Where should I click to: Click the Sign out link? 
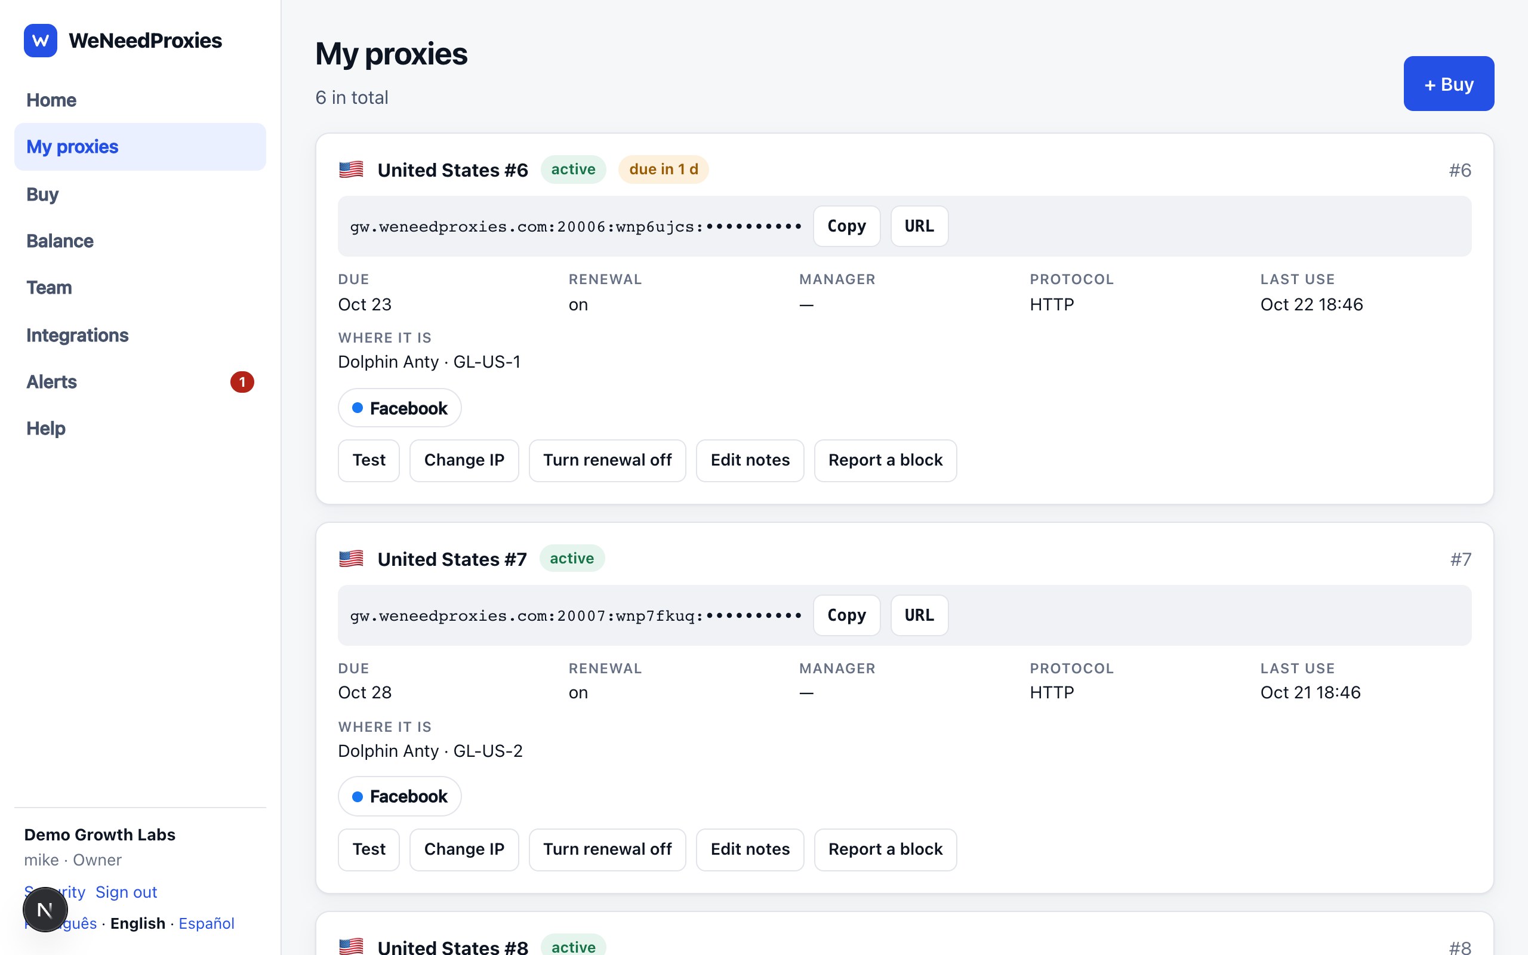coord(127,892)
